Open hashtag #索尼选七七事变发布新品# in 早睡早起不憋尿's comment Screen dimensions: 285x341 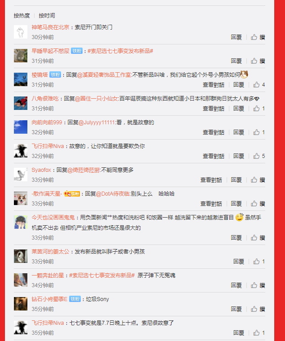(x=120, y=51)
